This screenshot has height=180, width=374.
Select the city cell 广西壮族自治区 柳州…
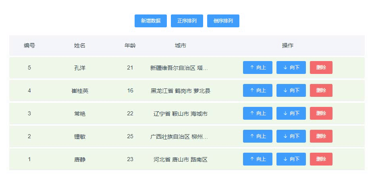click(x=179, y=137)
